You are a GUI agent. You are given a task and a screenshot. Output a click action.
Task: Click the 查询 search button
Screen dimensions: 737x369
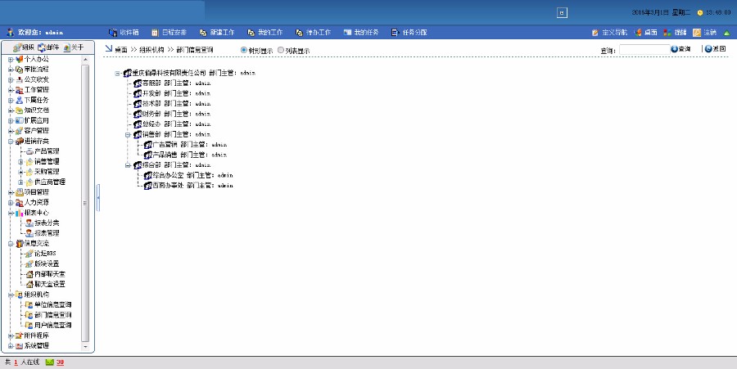680,49
